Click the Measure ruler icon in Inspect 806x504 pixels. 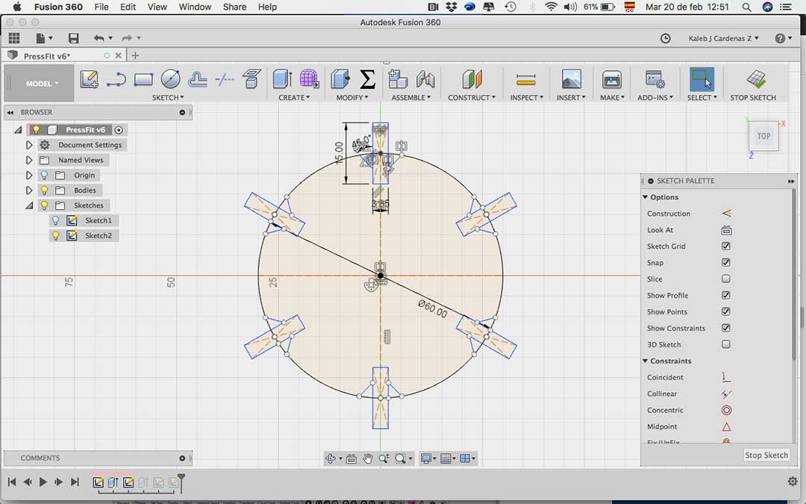click(526, 79)
